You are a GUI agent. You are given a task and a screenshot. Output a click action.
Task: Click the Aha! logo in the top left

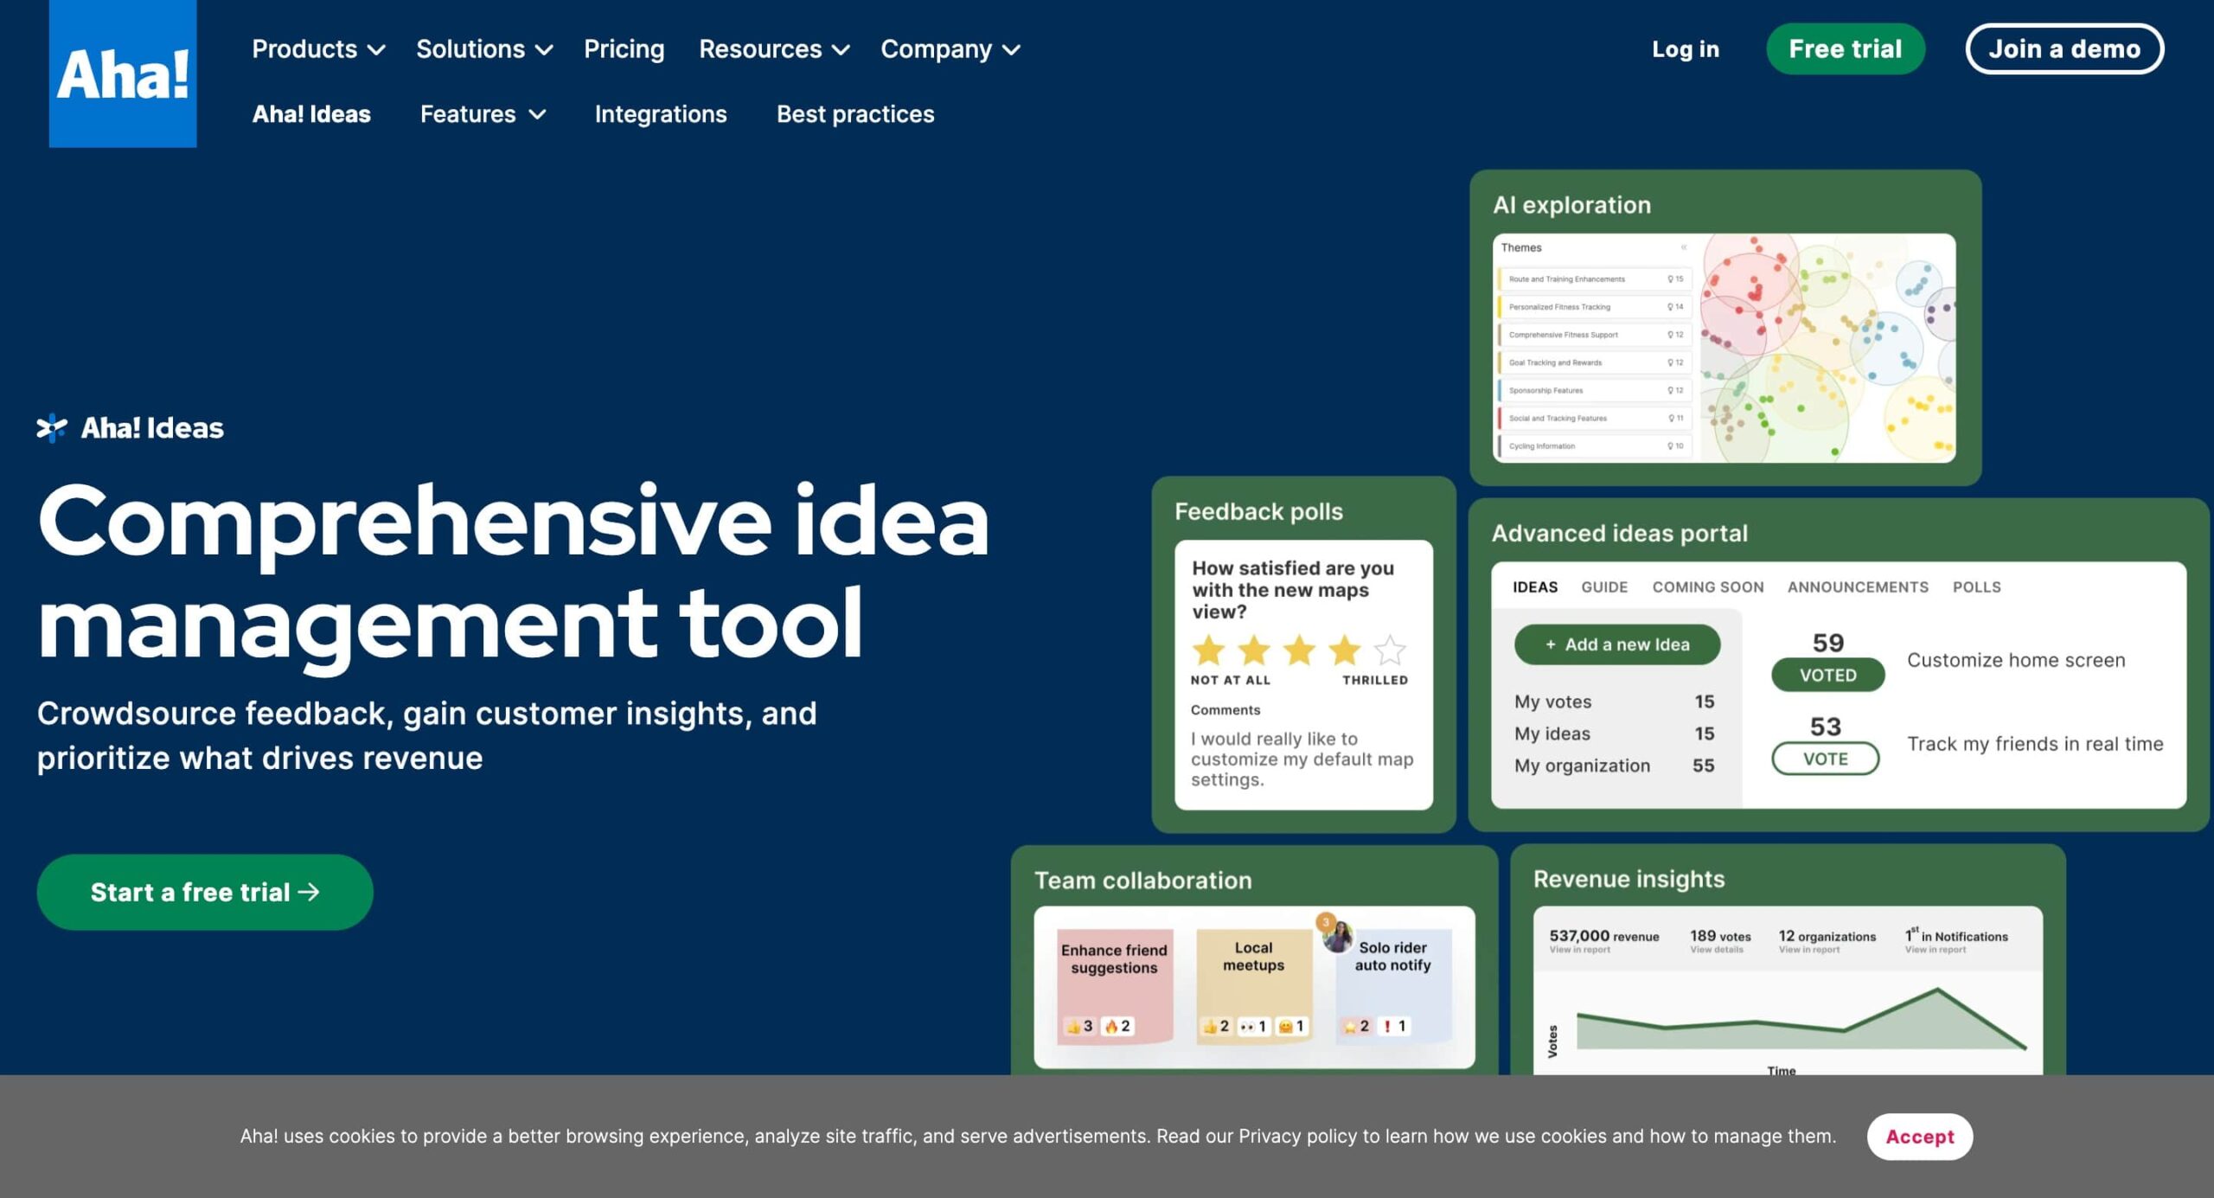[x=122, y=76]
